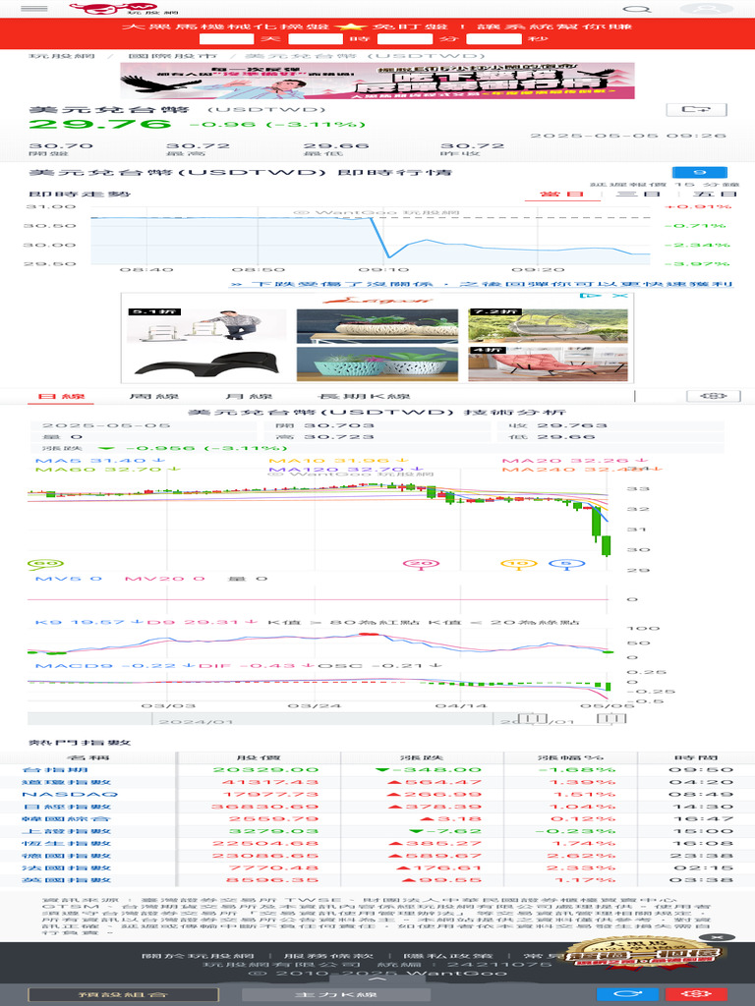This screenshot has height=1006, width=755.
Task: Open 台指期 index row
Action: (x=377, y=770)
